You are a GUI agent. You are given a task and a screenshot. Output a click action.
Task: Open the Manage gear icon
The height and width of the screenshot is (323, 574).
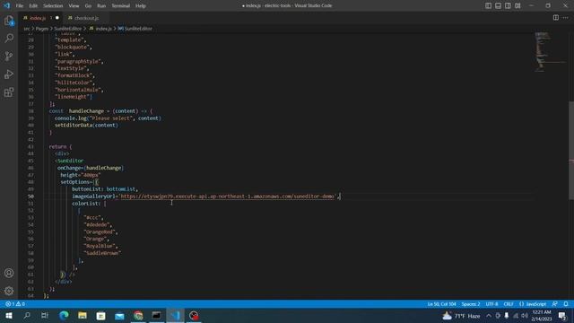pyautogui.click(x=9, y=291)
